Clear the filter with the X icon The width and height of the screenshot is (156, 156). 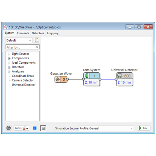(x=37, y=47)
